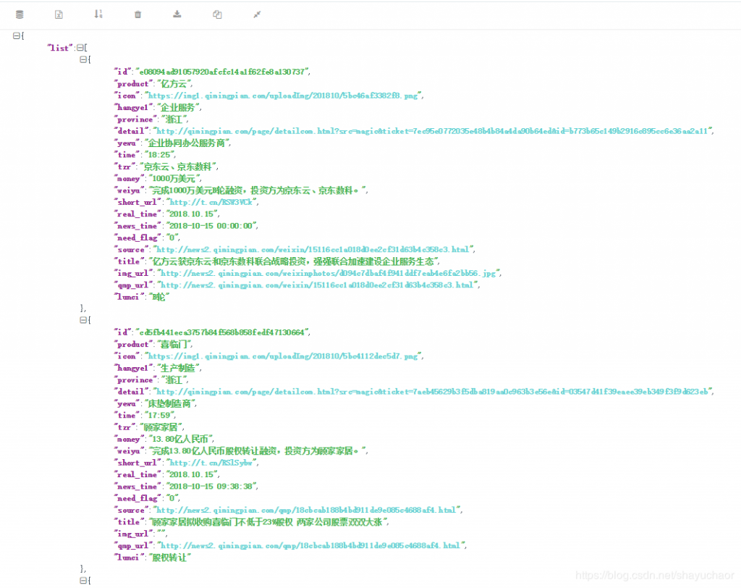Viewport: 741px width, 588px height.
Task: Open the detail link with ticket=7aeb45629
Action: 433,392
